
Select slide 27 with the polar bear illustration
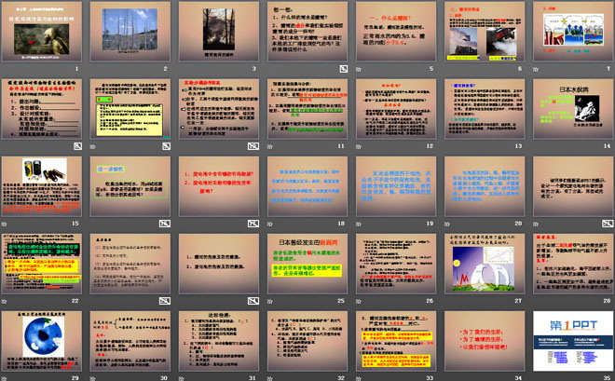485,263
